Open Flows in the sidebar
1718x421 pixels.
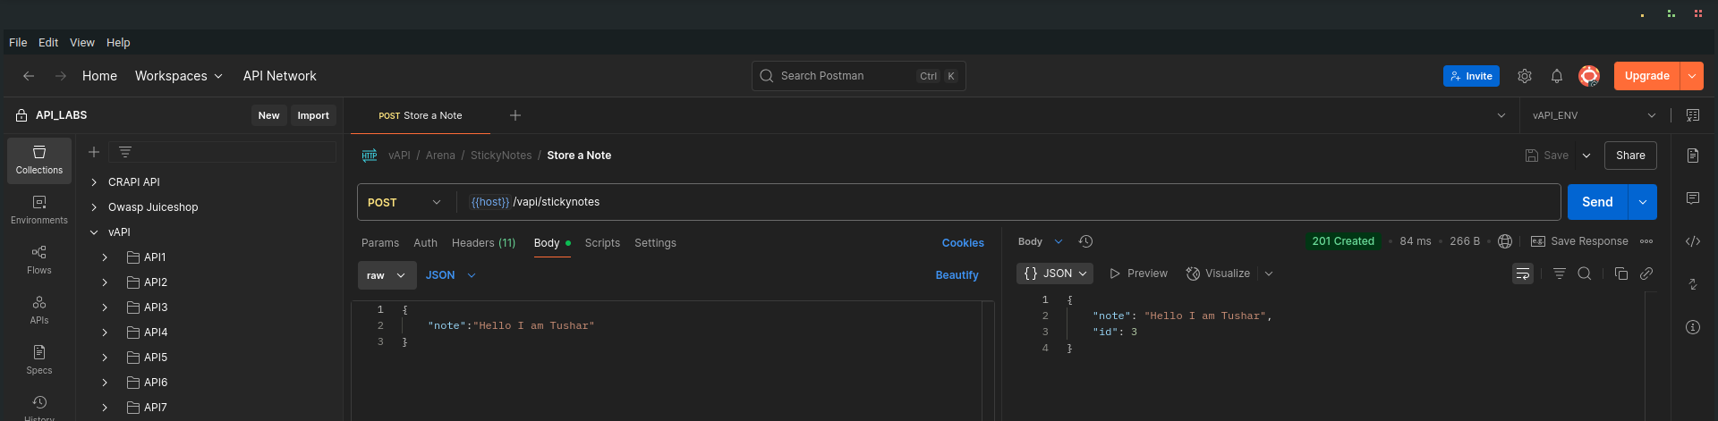coord(39,260)
